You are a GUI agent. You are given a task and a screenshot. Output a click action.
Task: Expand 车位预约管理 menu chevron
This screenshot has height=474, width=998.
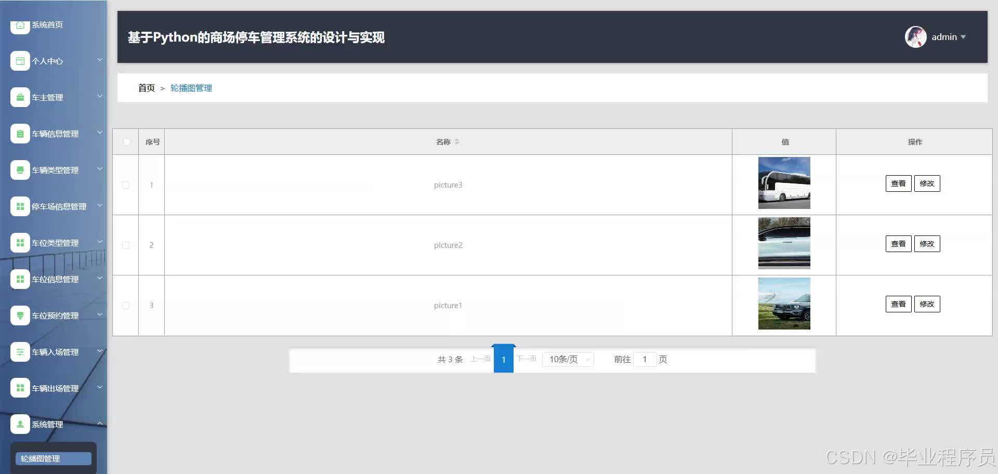click(100, 314)
